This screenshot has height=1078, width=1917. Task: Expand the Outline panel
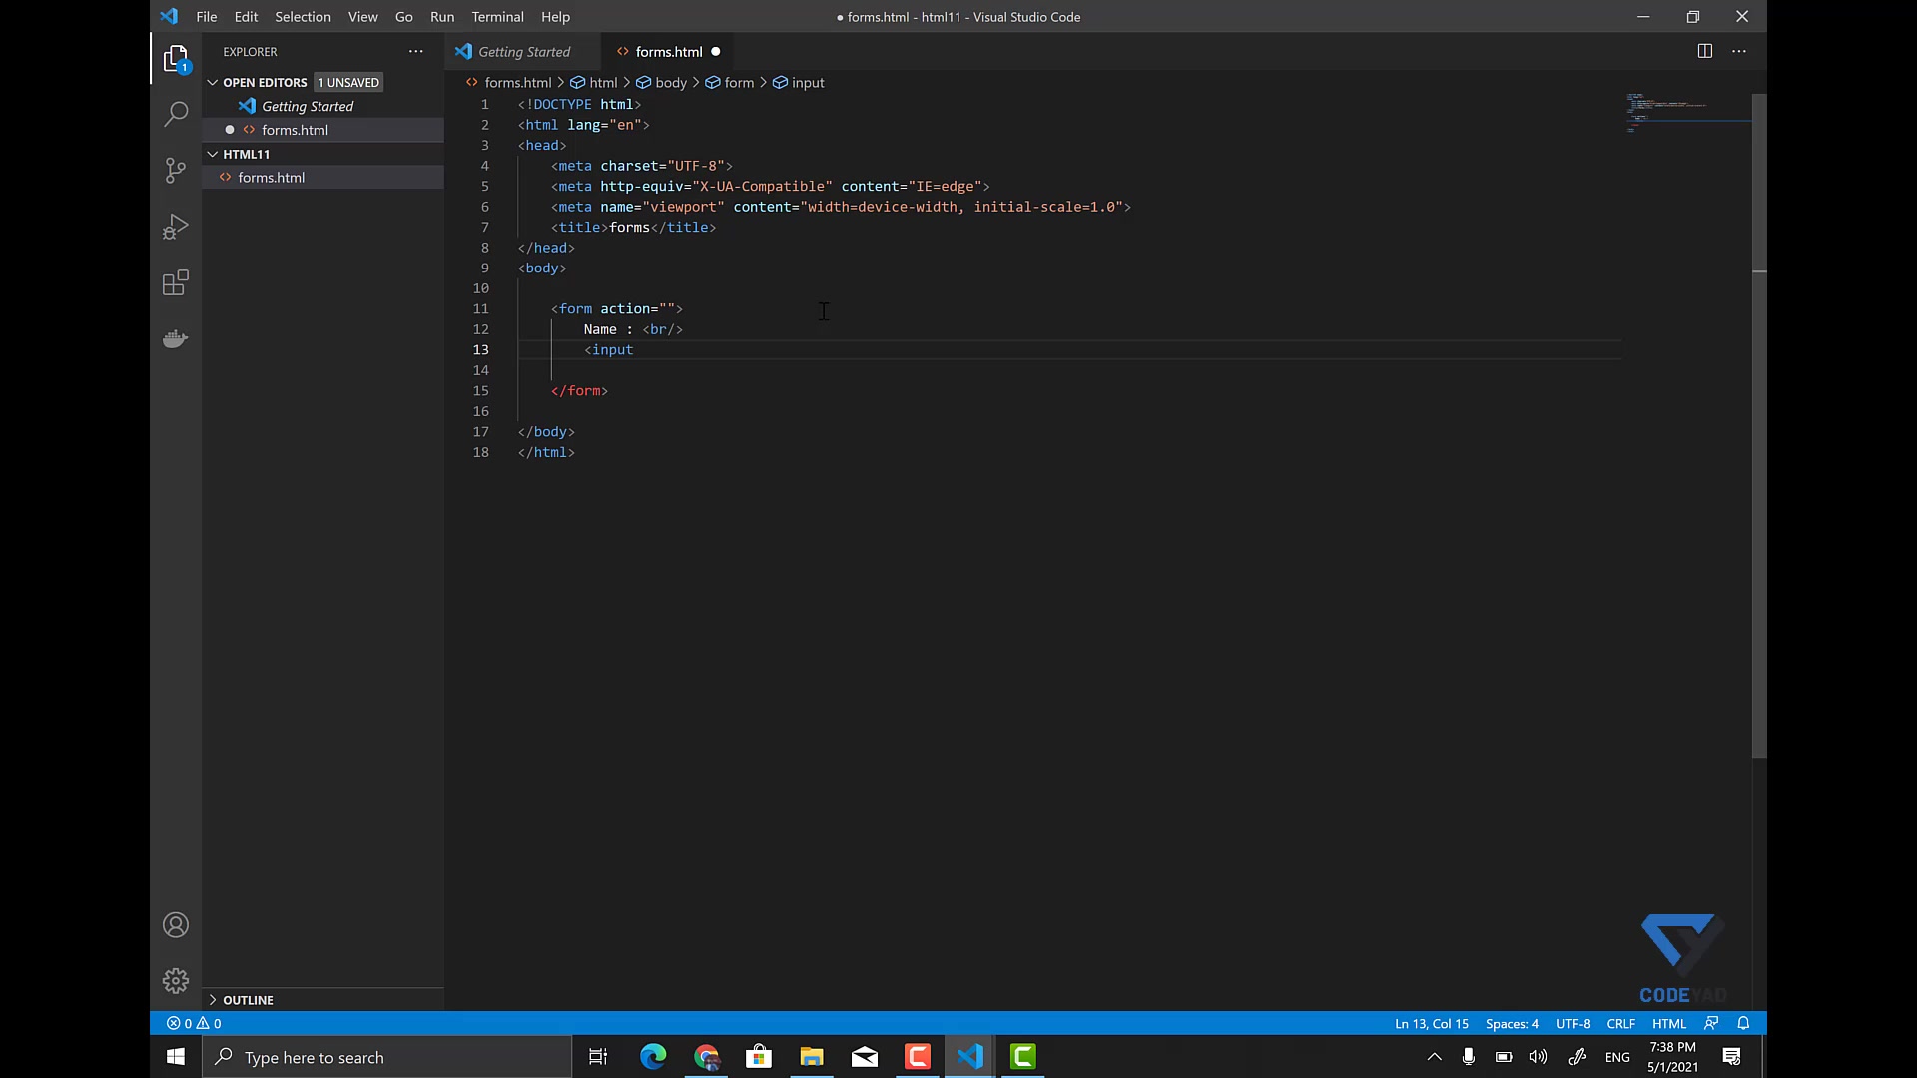[x=248, y=999]
